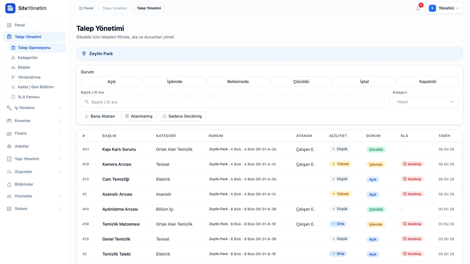Click the Ekipler team icon
Viewport: 470px width, 264px height.
coord(13,67)
